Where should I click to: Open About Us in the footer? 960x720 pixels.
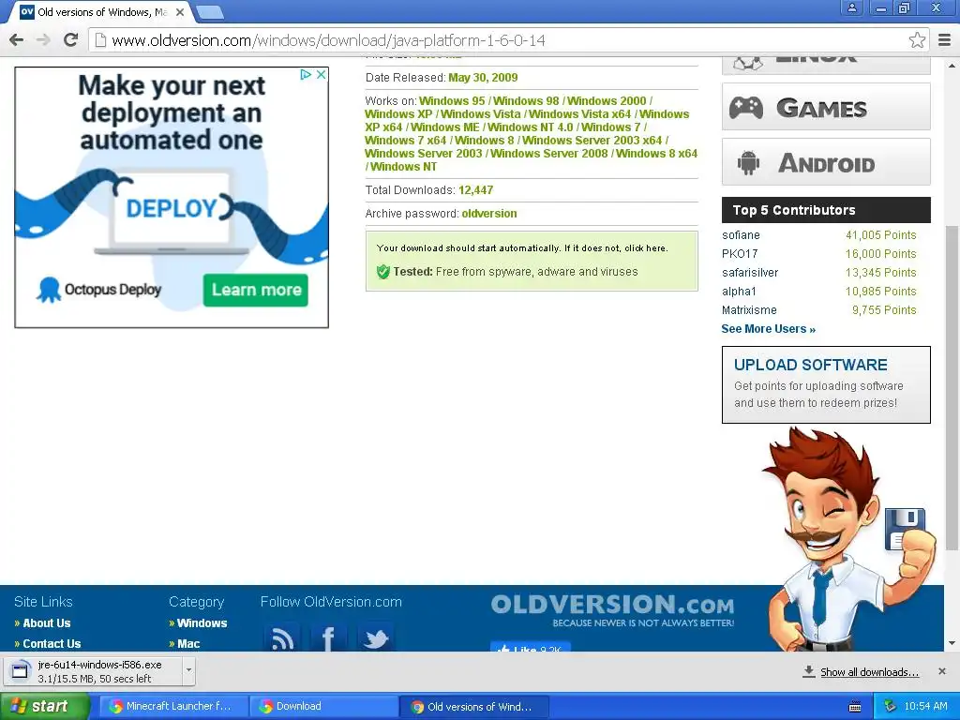click(x=47, y=623)
